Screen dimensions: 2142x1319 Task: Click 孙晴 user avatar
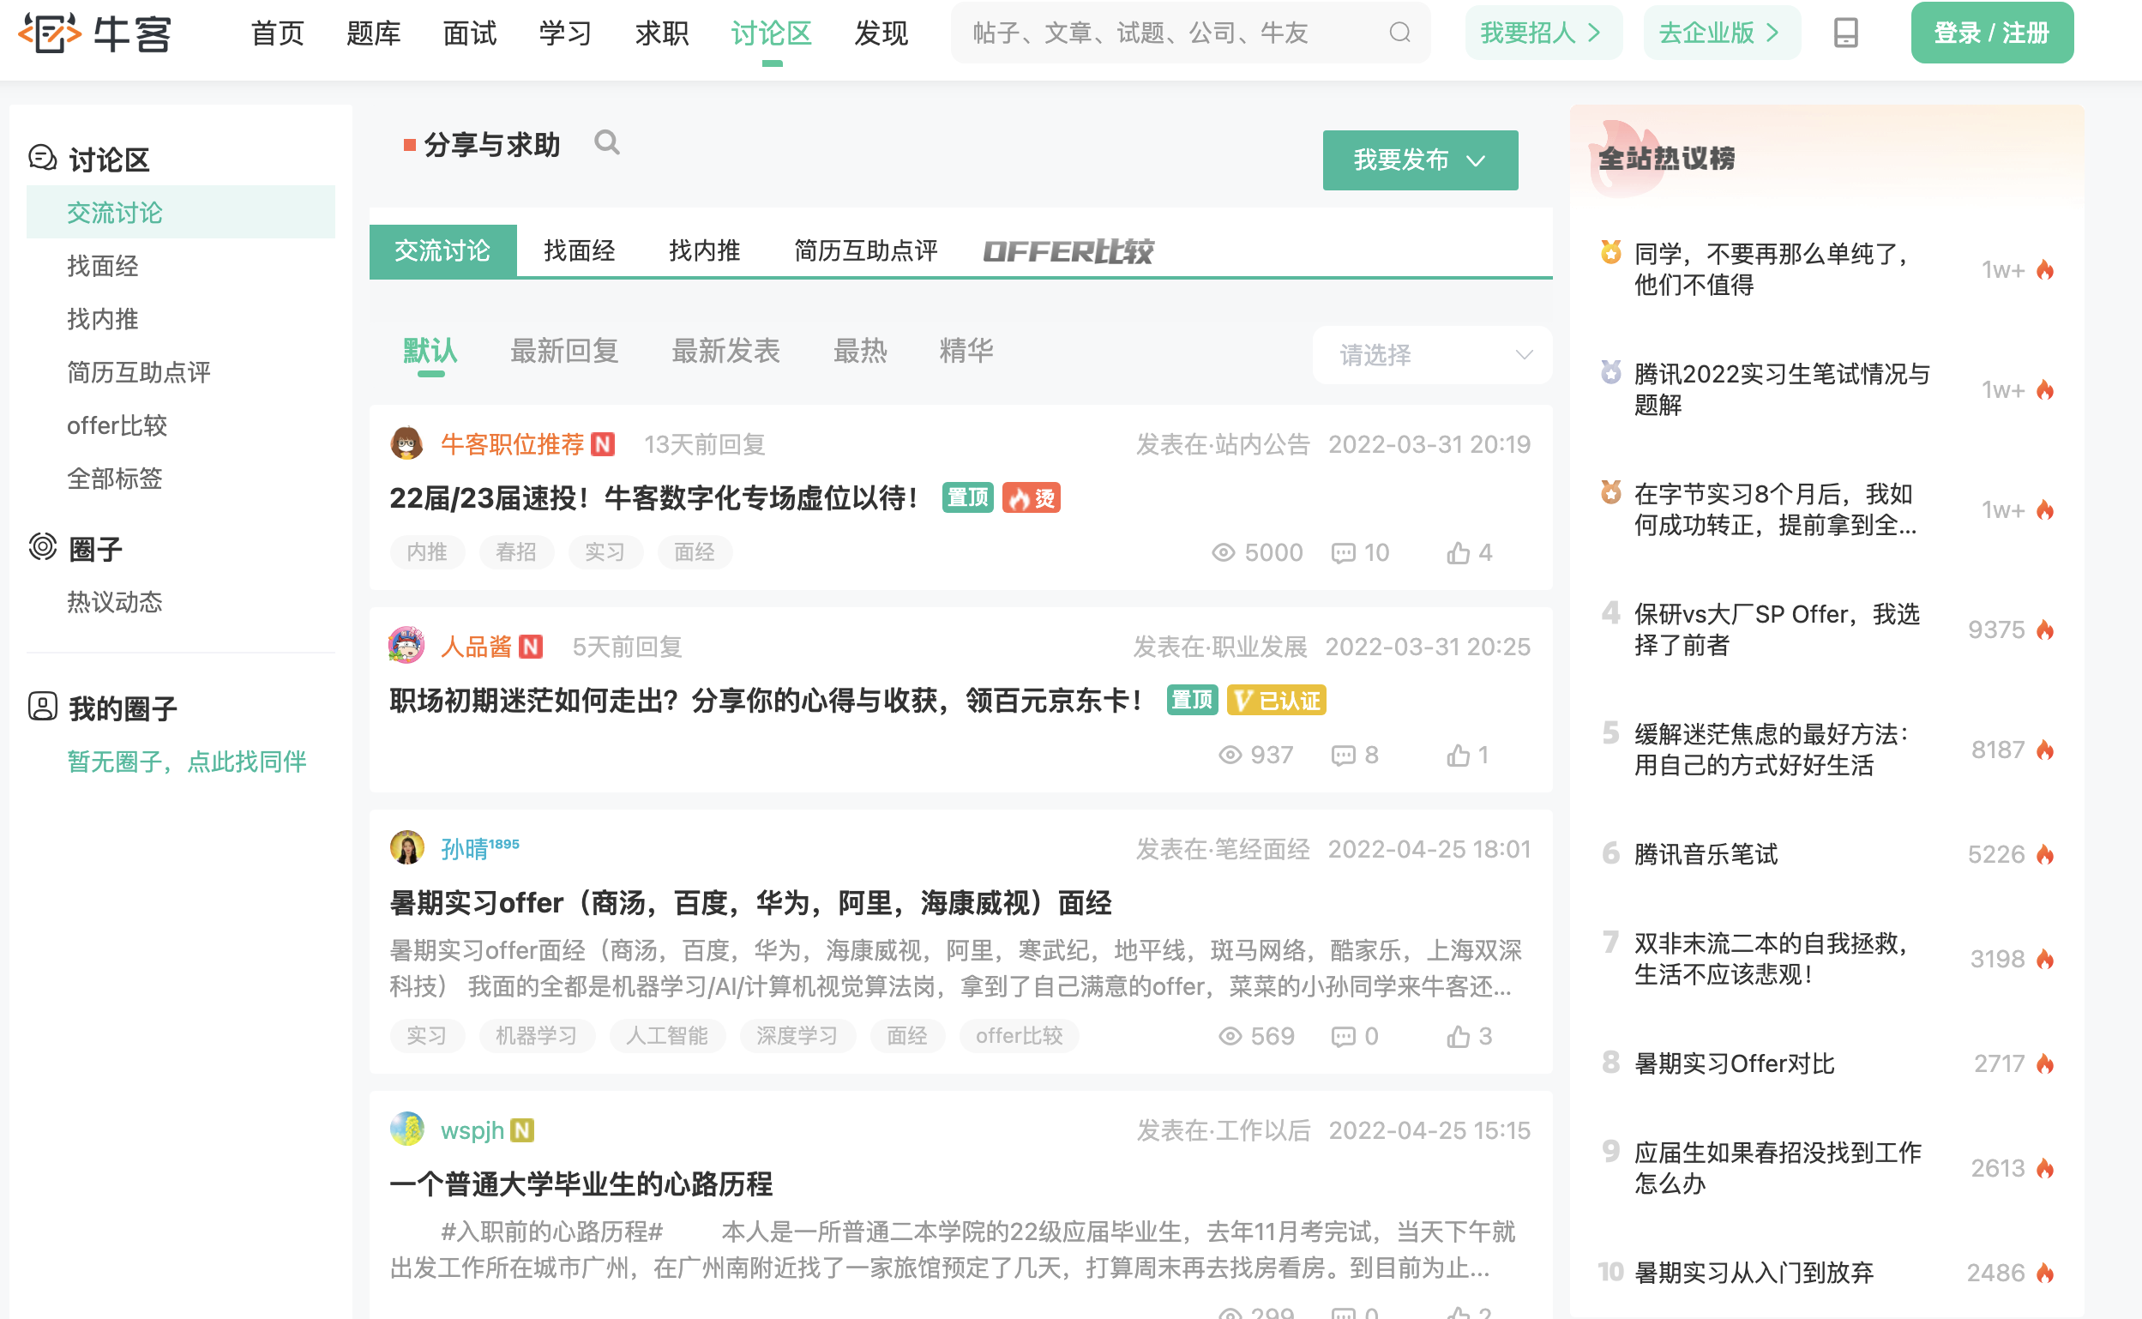tap(406, 848)
